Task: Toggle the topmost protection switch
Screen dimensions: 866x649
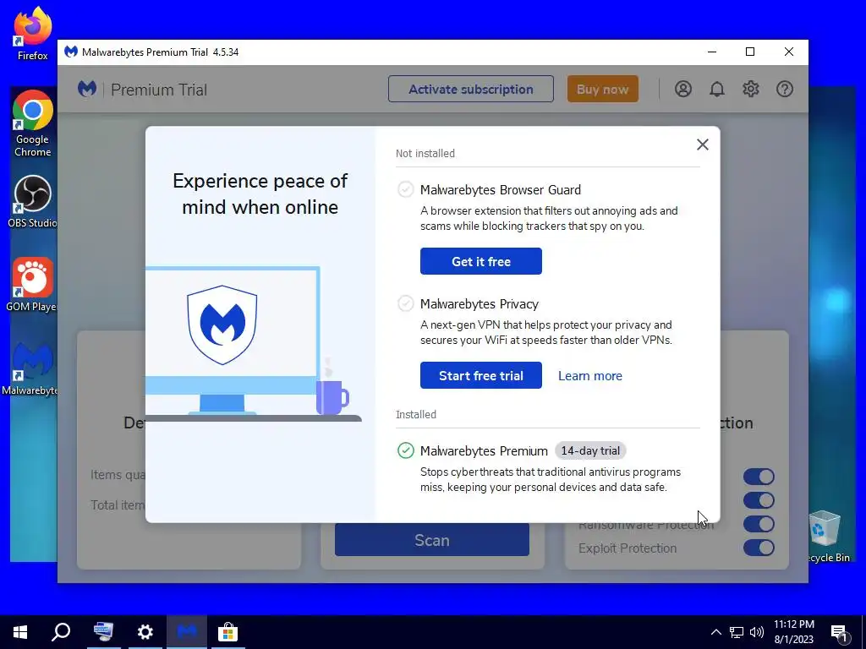Action: click(759, 477)
